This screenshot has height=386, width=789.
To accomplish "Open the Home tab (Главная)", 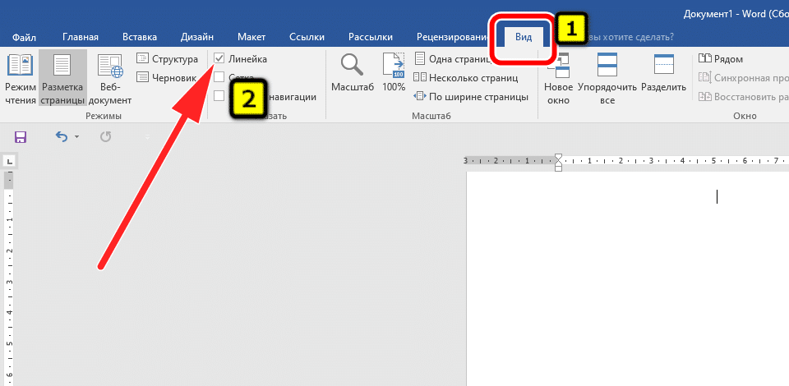I will tap(80, 37).
